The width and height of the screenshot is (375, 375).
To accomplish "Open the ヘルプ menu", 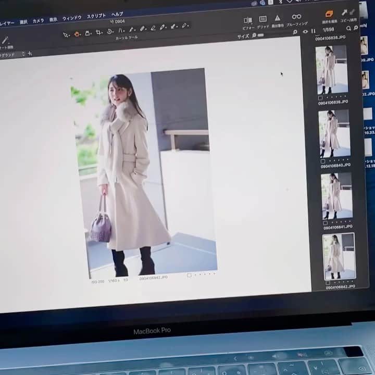I will coord(117,15).
